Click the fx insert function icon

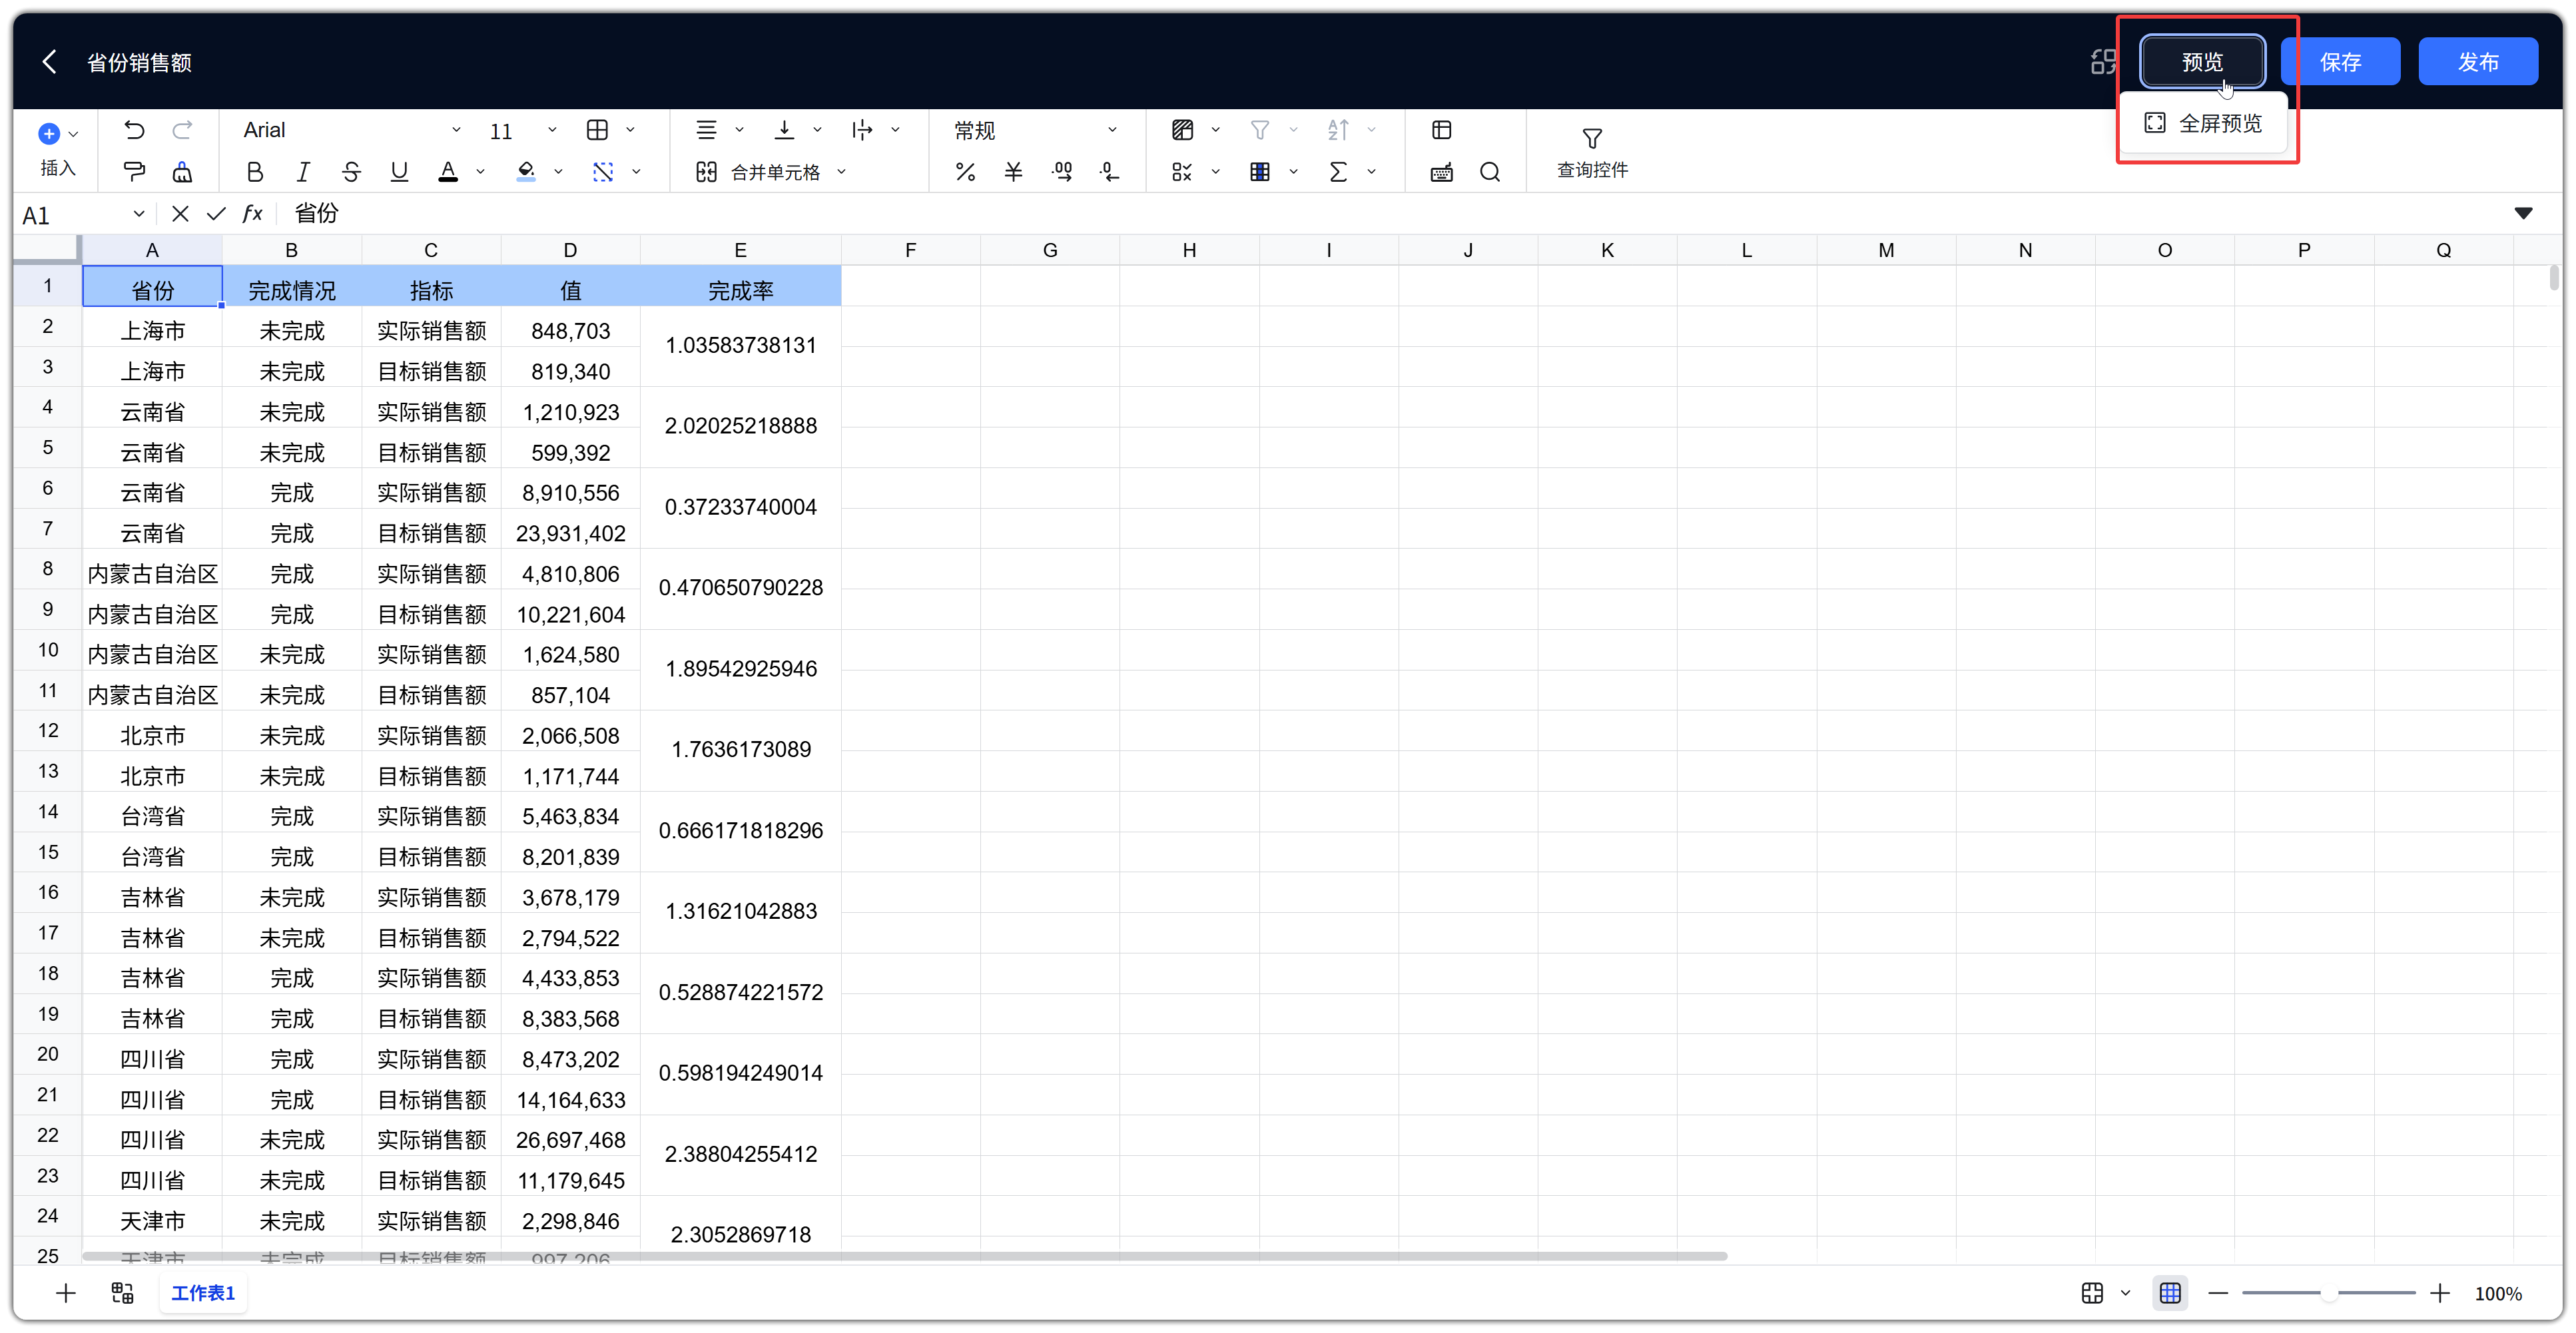(253, 214)
